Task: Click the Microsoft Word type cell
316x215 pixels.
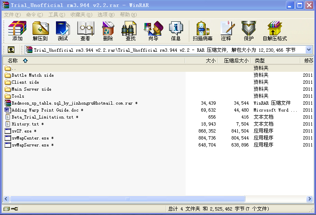Action: 275,110
